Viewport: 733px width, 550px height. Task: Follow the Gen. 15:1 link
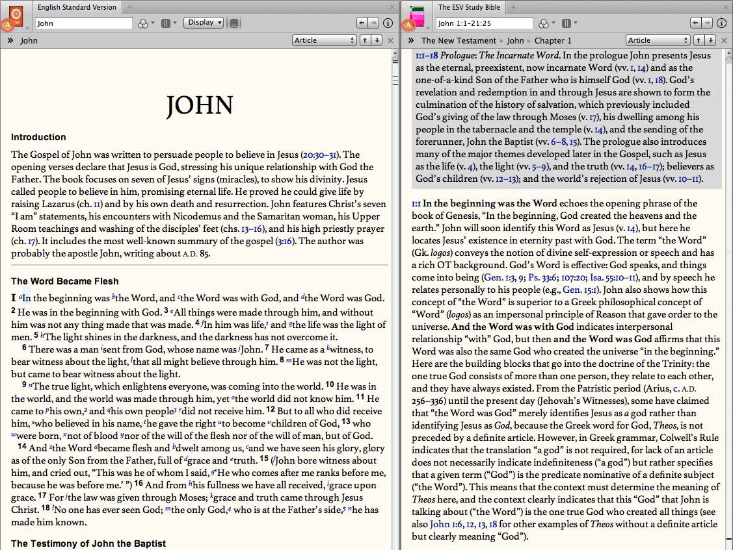pyautogui.click(x=580, y=290)
